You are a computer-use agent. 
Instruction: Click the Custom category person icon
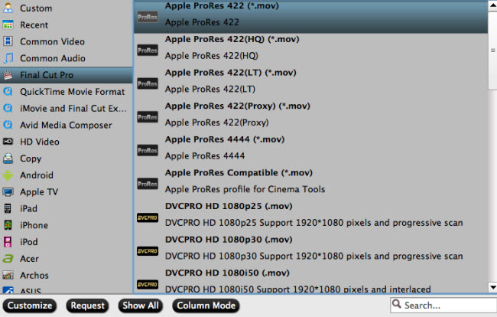click(8, 8)
